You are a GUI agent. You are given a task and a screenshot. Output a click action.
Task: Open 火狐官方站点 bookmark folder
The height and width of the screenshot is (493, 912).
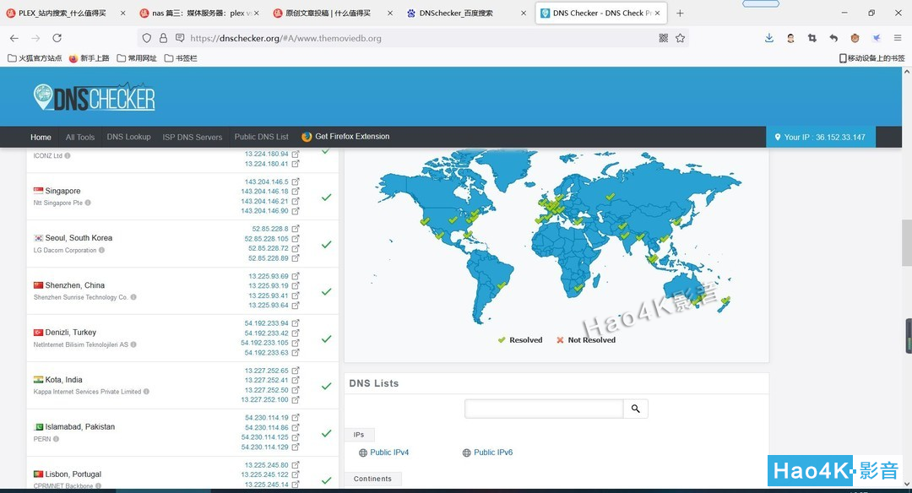click(35, 58)
